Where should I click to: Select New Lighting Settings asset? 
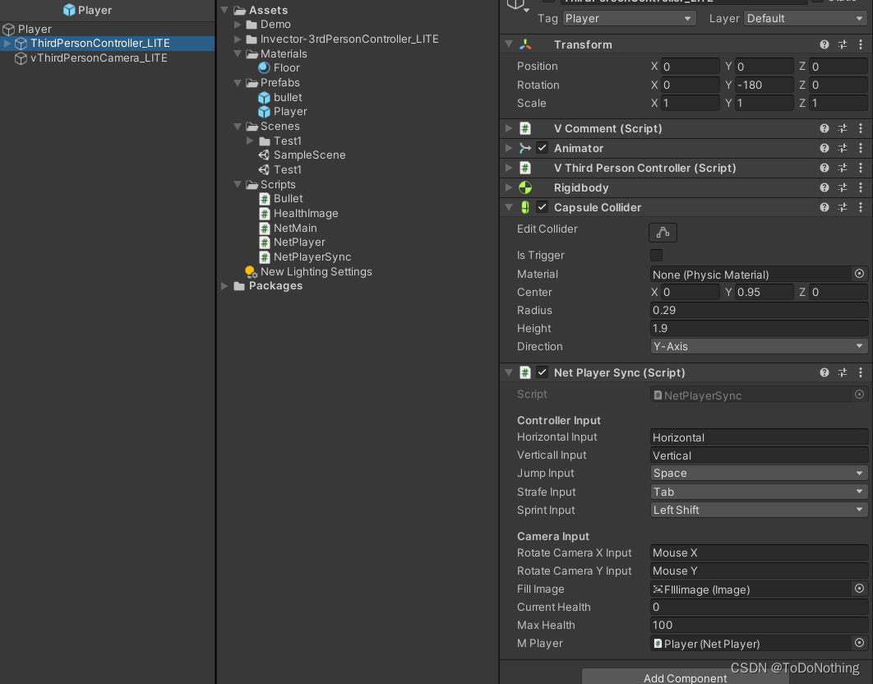309,272
